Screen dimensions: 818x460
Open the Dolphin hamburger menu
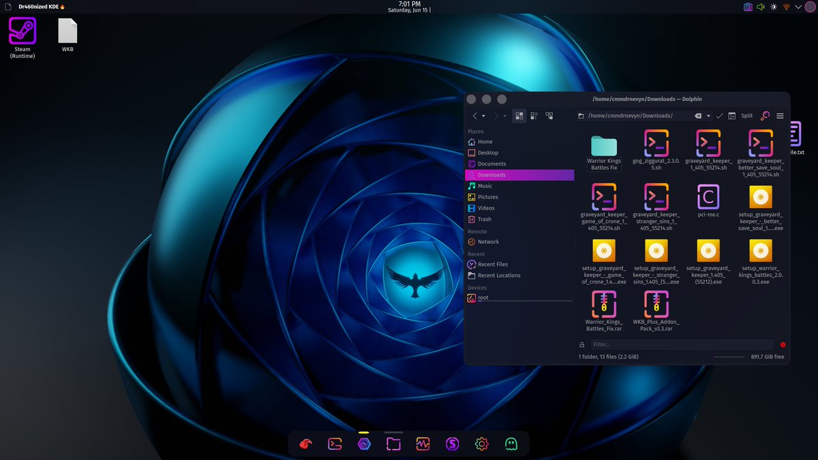pyautogui.click(x=780, y=116)
